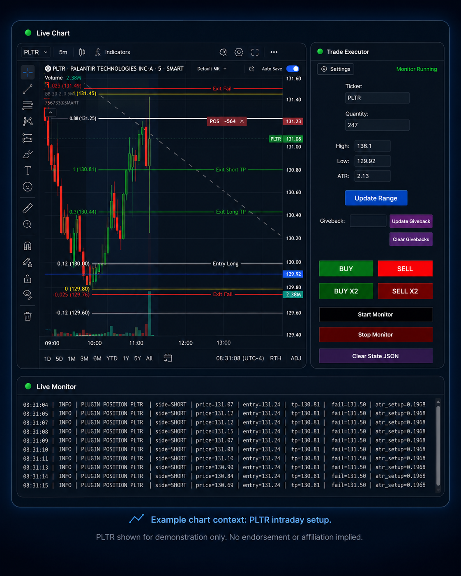Image resolution: width=461 pixels, height=576 pixels.
Task: Select the 3M date range
Action: tap(84, 359)
